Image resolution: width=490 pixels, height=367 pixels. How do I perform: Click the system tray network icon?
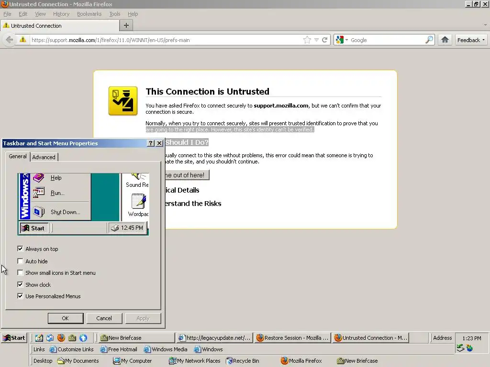[460, 348]
